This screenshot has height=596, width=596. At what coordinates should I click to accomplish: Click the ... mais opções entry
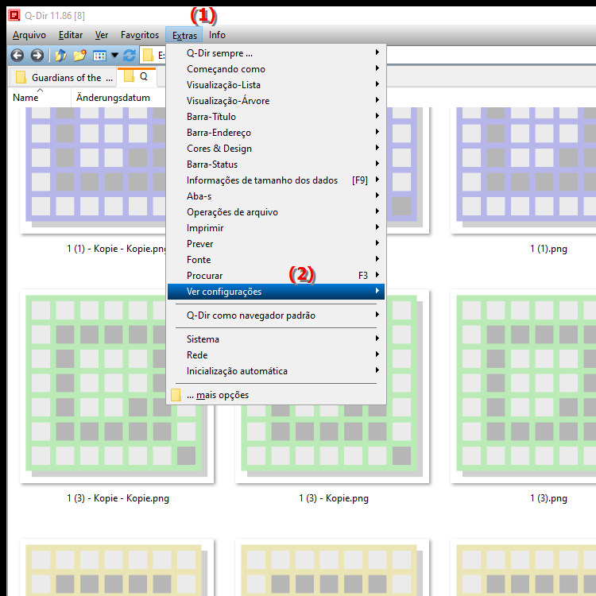[x=276, y=395]
